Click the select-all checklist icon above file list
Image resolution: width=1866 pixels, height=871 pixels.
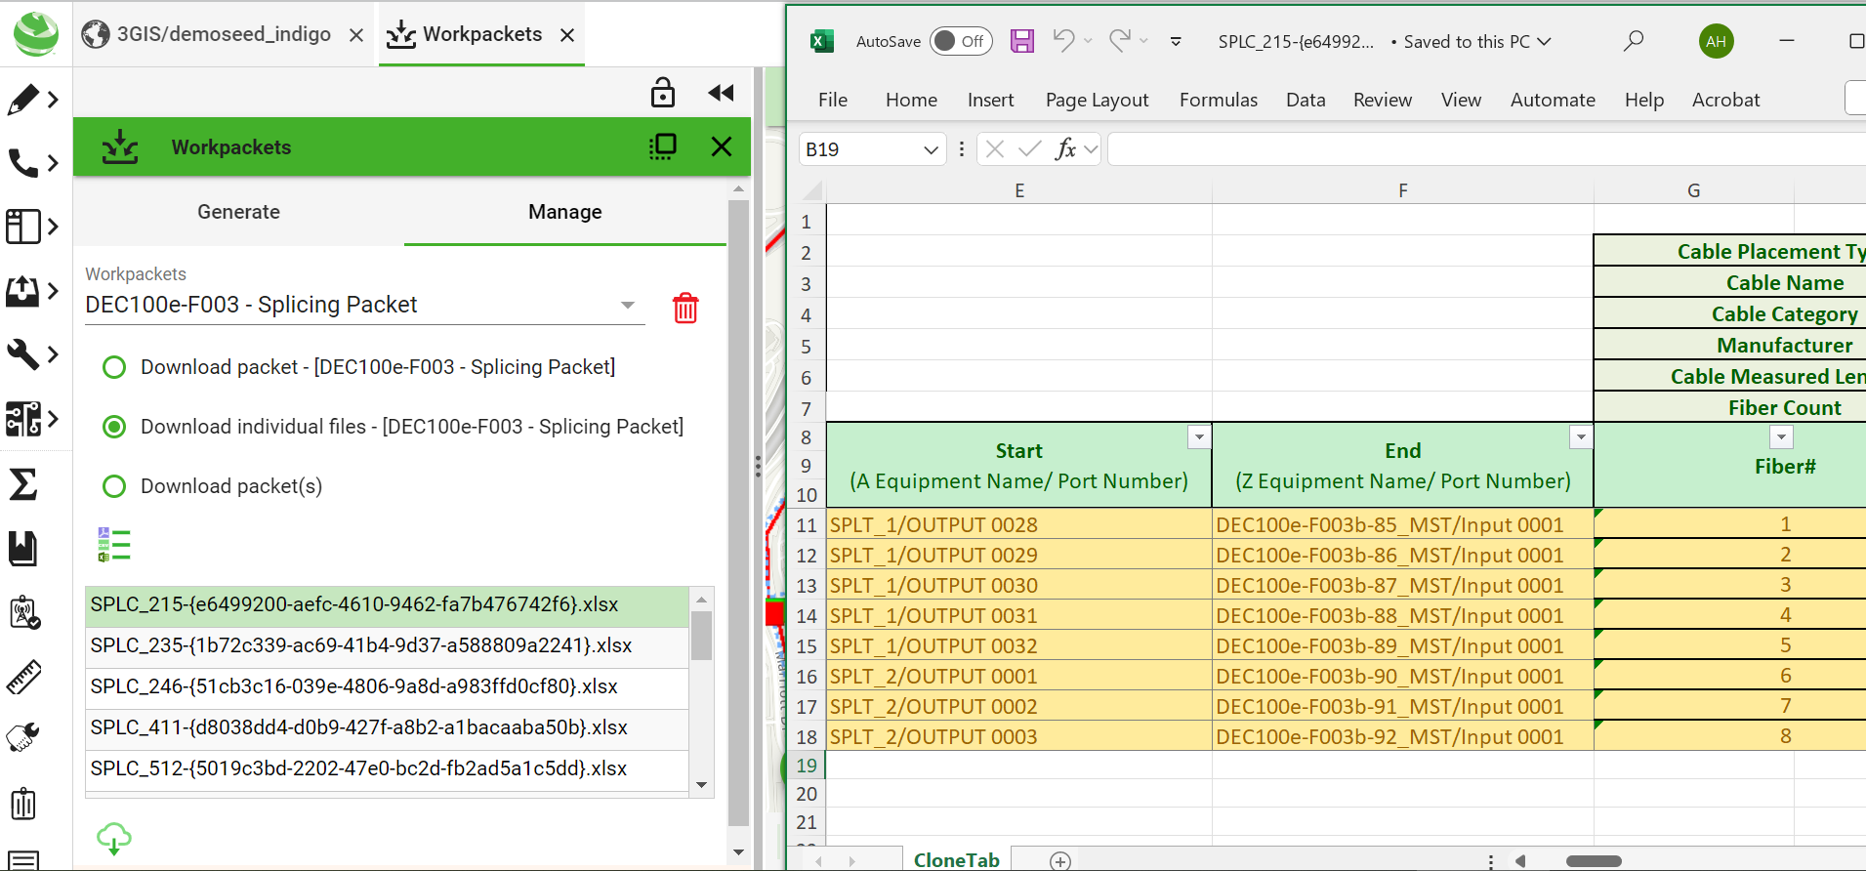pos(114,545)
